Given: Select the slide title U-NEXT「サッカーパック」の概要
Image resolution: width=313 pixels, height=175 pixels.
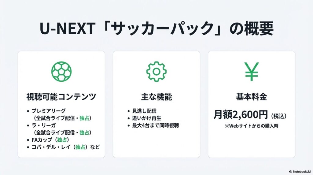Looking at the screenshot, I should [156, 29].
